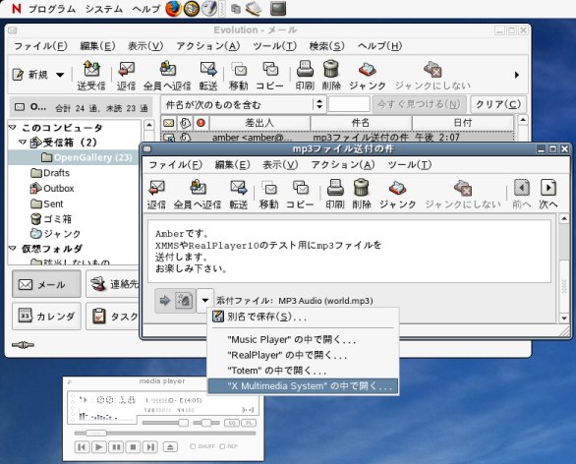
Task: Choose "Music Player" の中で開く from attachment menu
Action: point(303,340)
